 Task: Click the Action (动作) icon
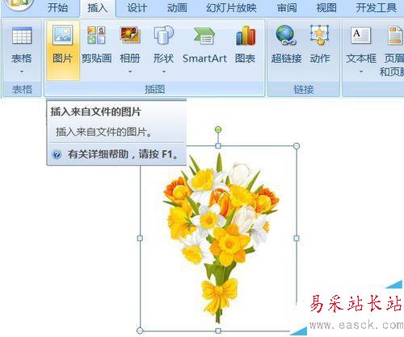pos(319,35)
